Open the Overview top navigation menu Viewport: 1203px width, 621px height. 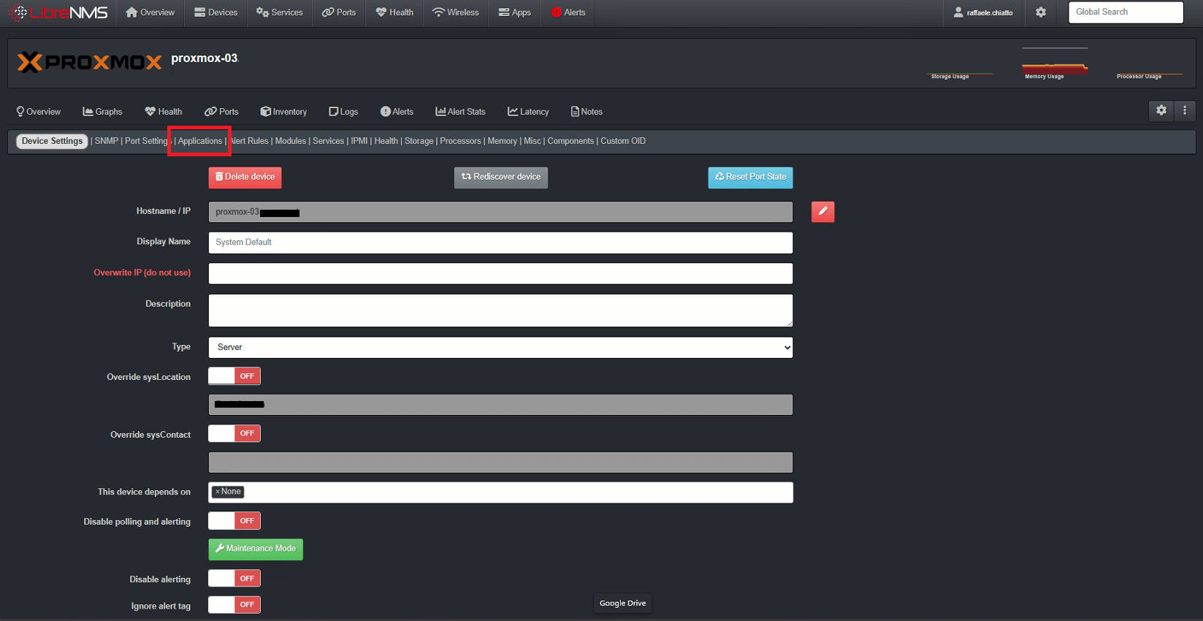click(150, 12)
